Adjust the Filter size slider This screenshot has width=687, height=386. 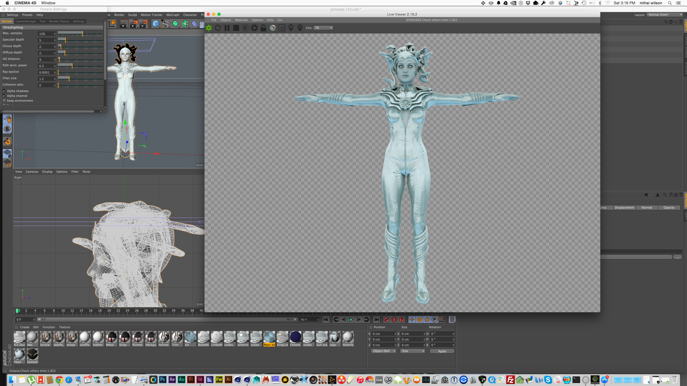click(x=81, y=79)
